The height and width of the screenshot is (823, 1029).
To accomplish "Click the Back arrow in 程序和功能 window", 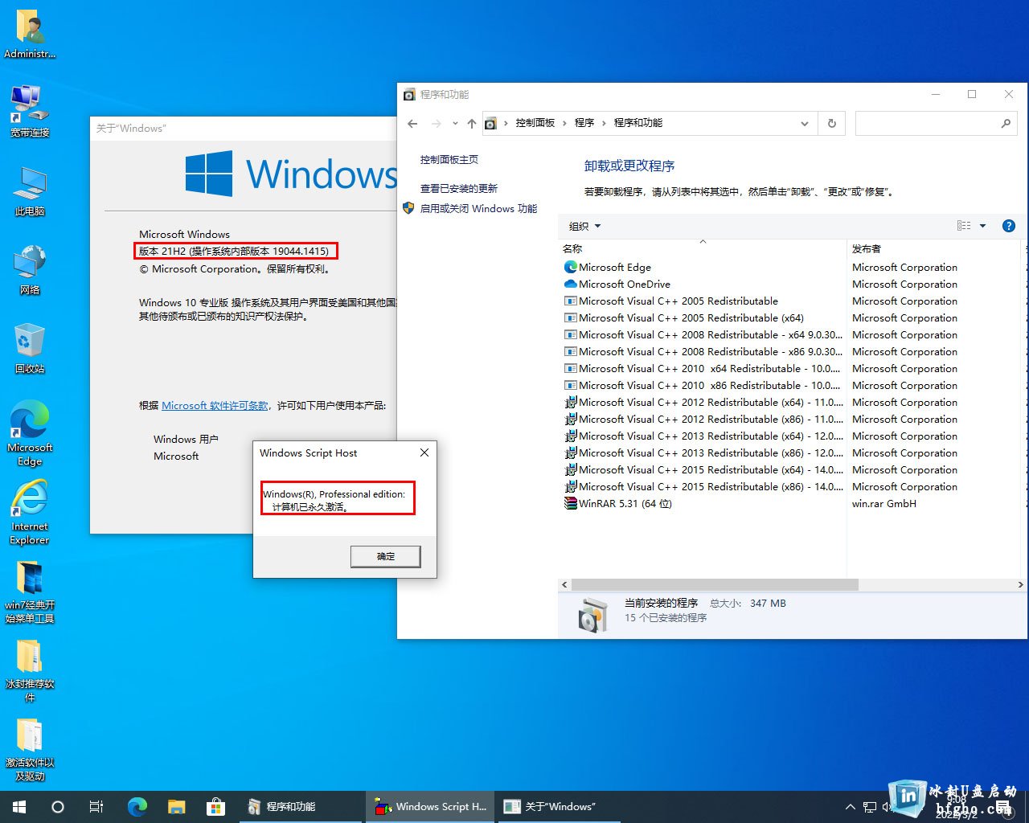I will pos(412,124).
